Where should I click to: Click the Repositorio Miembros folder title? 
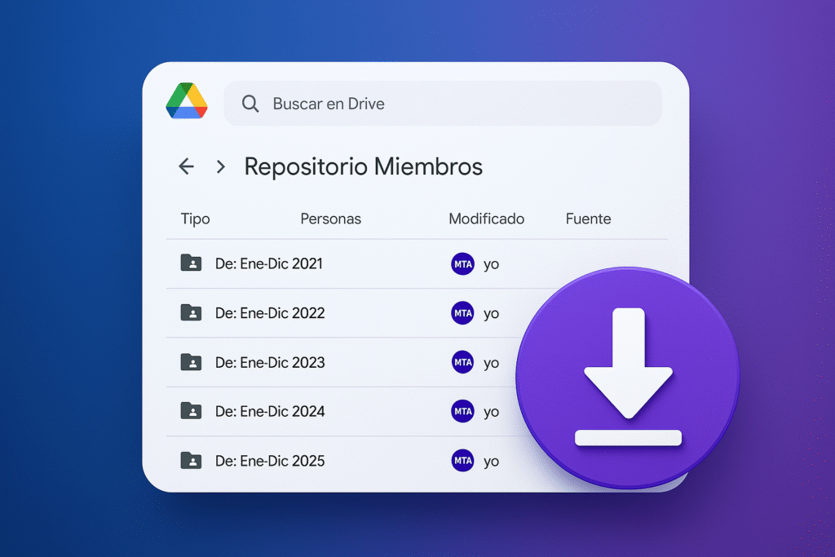pos(364,166)
